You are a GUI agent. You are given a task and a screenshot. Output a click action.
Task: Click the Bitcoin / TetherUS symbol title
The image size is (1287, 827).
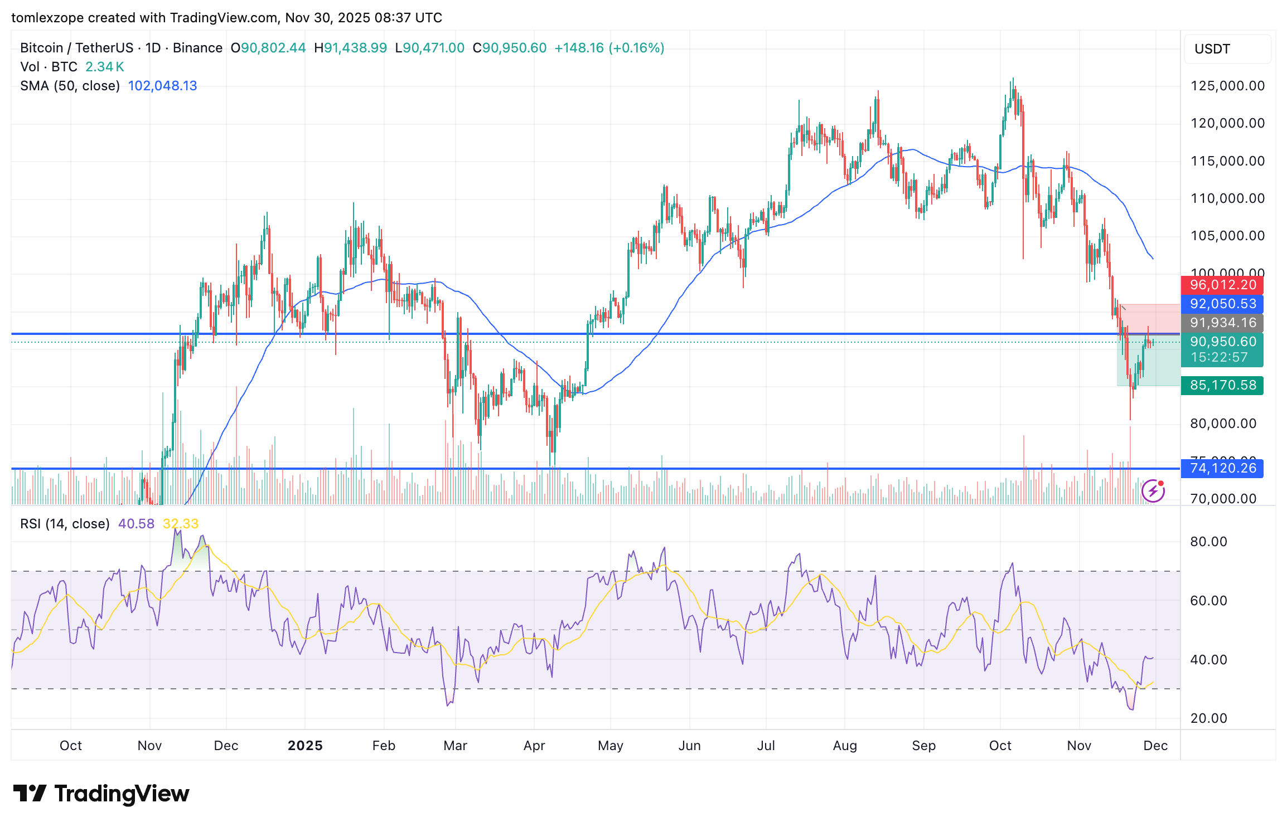(x=77, y=48)
